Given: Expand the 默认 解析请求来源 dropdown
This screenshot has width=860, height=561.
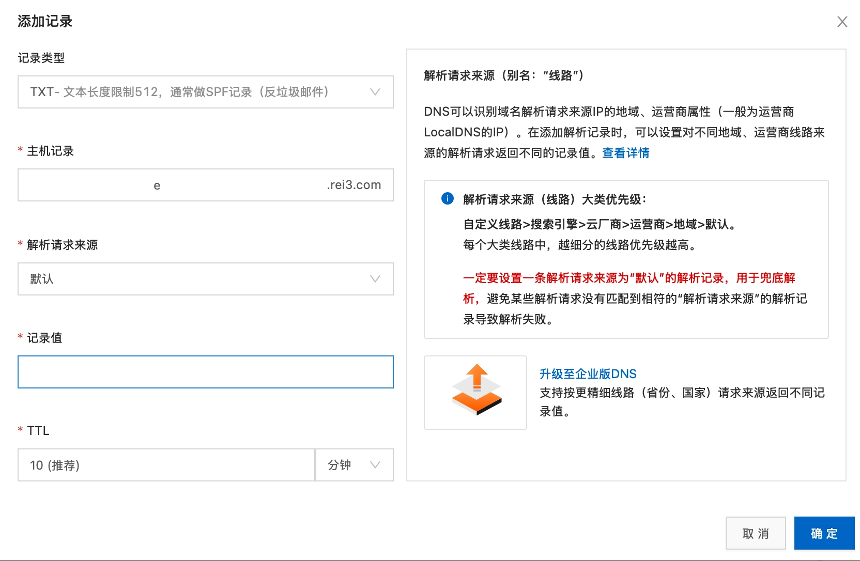Looking at the screenshot, I should point(205,279).
